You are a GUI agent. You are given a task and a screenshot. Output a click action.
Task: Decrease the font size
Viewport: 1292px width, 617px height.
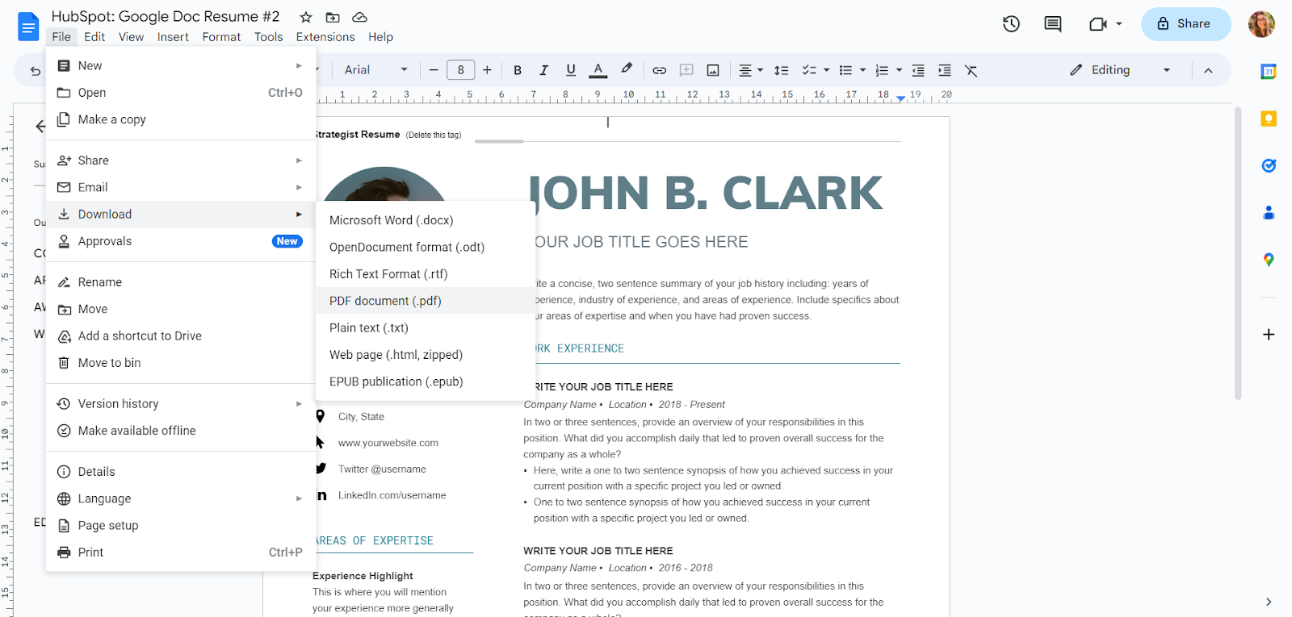434,70
